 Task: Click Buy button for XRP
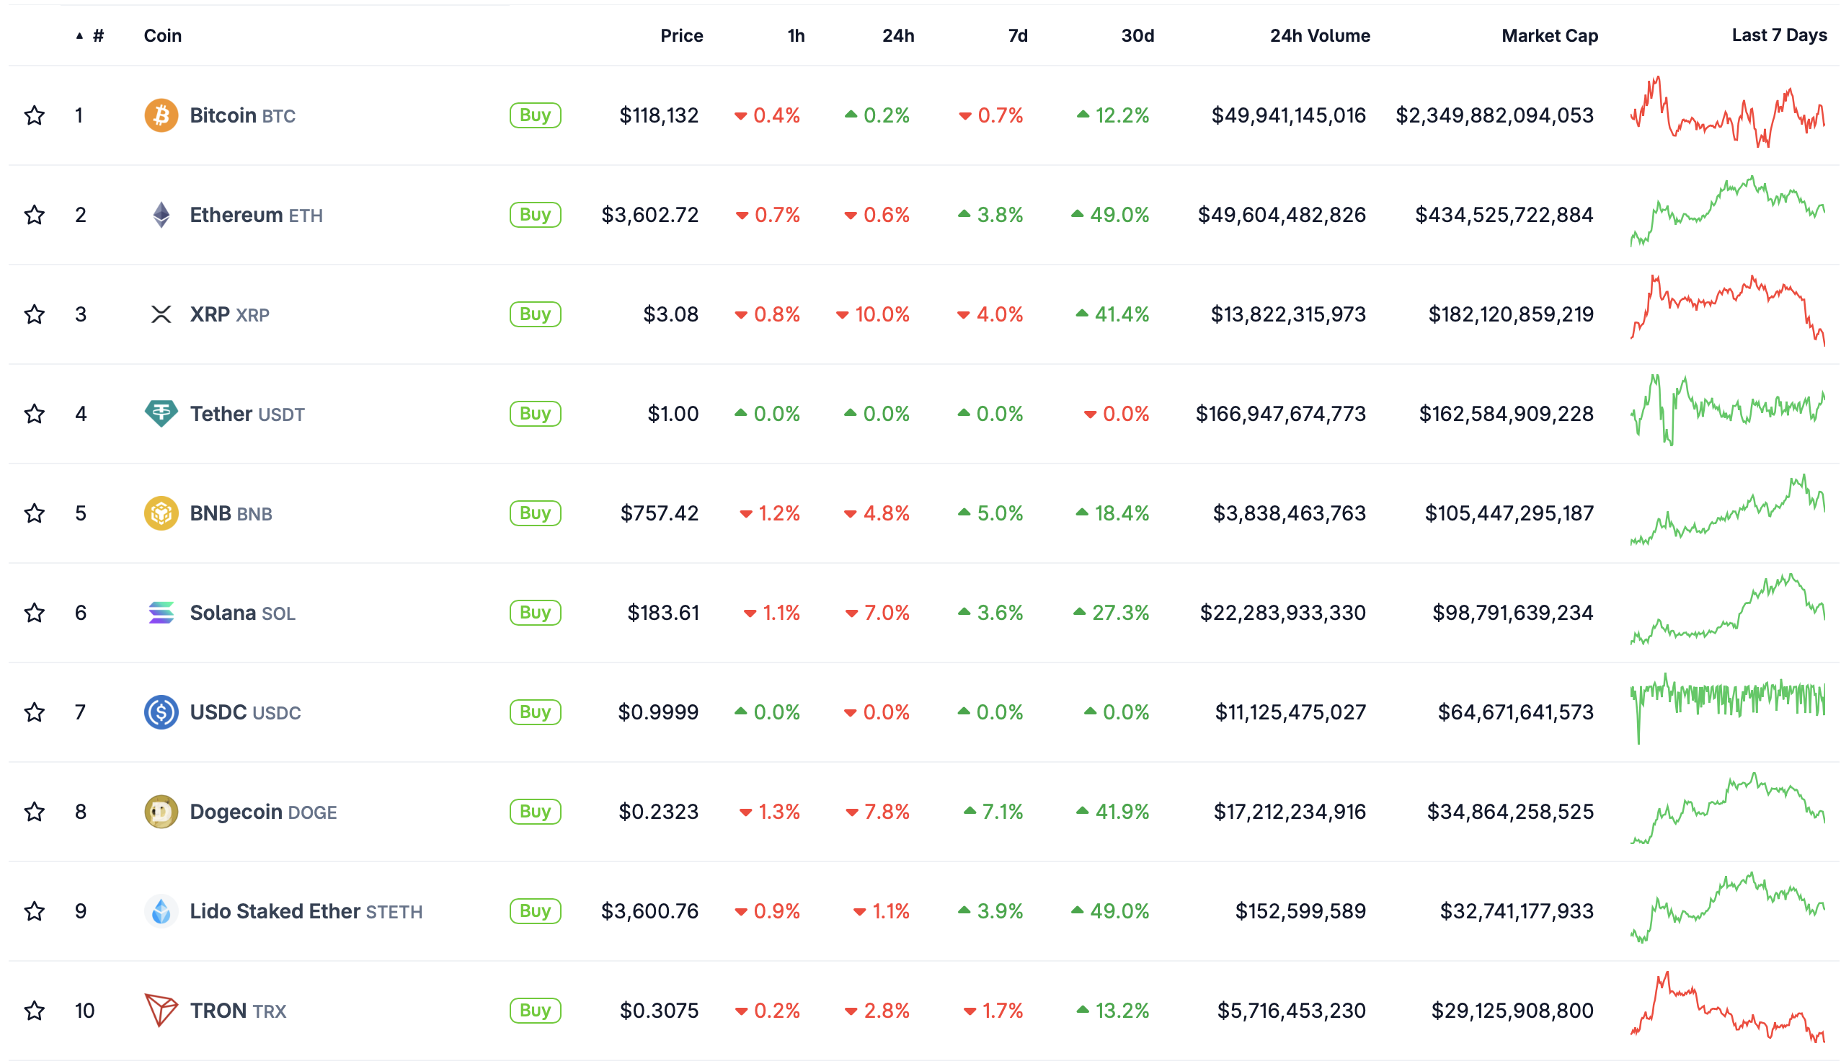click(535, 314)
